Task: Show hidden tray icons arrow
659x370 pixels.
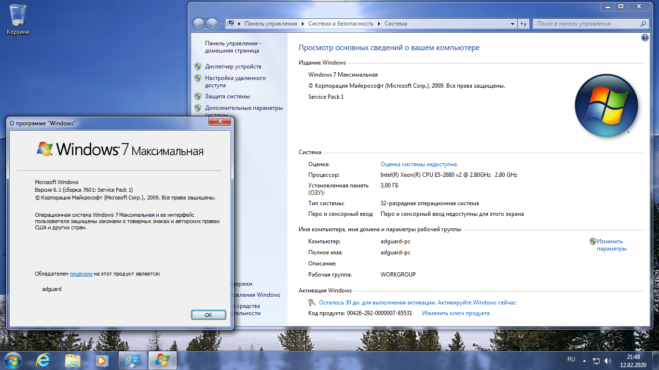Action: (x=584, y=360)
